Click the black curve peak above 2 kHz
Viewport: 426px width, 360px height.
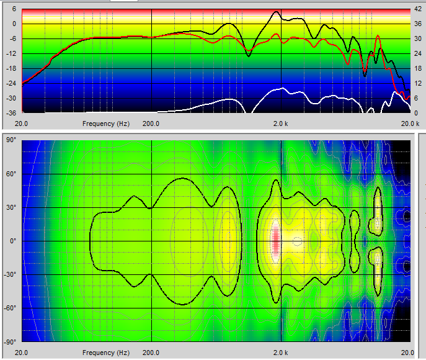pos(277,12)
